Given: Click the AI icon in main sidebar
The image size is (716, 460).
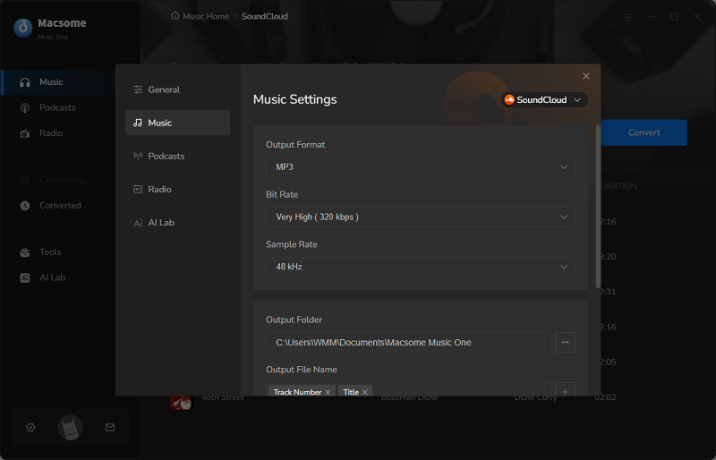Looking at the screenshot, I should [x=25, y=277].
